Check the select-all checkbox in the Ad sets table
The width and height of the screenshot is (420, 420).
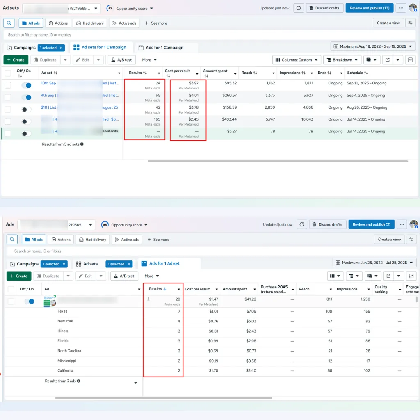pos(8,73)
